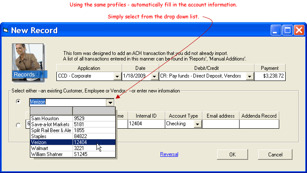The width and height of the screenshot is (307, 173).
Task: Maximize the New Record window
Action: point(287,30)
